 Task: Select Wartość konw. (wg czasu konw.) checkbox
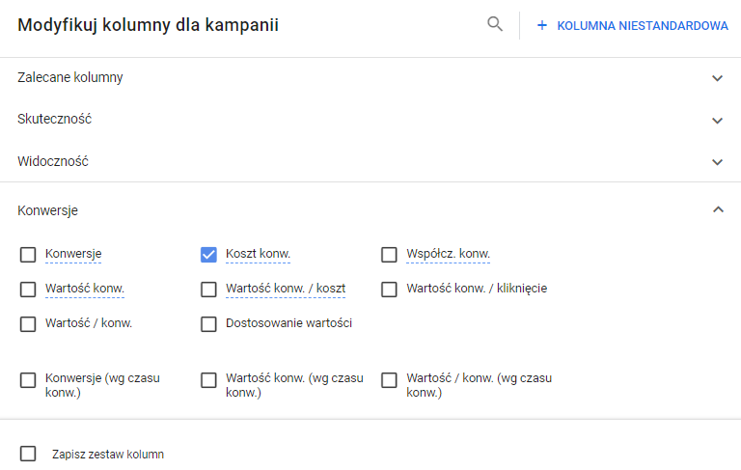point(208,380)
